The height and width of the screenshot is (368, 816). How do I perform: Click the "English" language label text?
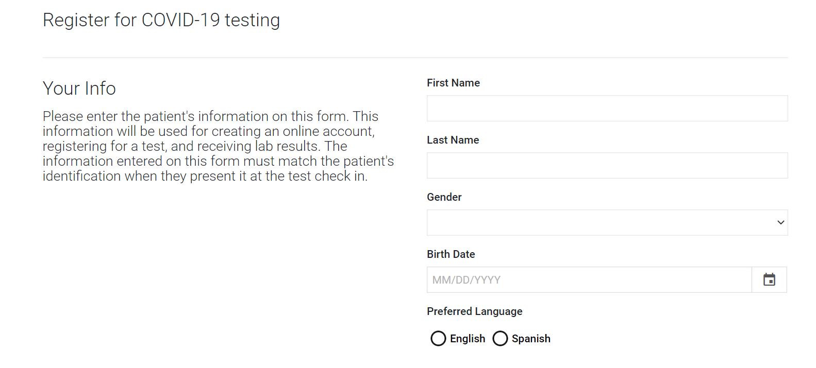pyautogui.click(x=468, y=339)
